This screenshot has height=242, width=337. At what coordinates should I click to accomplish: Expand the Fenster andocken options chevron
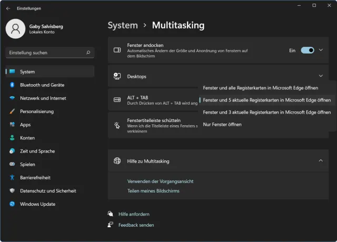(321, 50)
